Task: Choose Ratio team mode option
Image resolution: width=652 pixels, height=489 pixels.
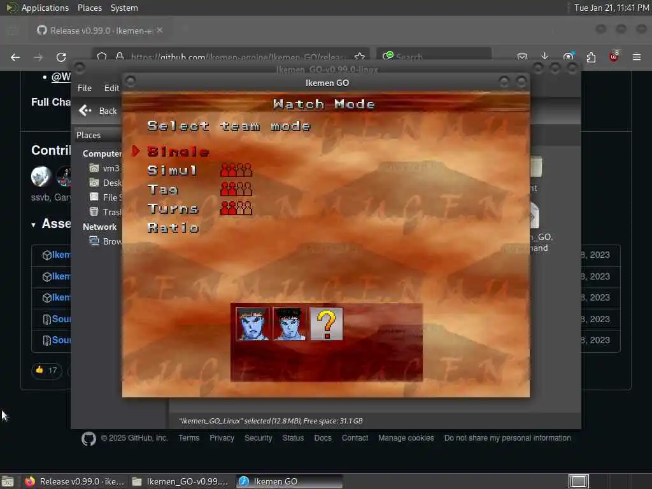Action: point(173,227)
